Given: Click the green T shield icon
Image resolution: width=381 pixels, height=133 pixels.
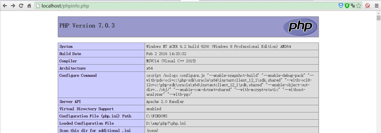Looking at the screenshot, I should tap(347, 6).
